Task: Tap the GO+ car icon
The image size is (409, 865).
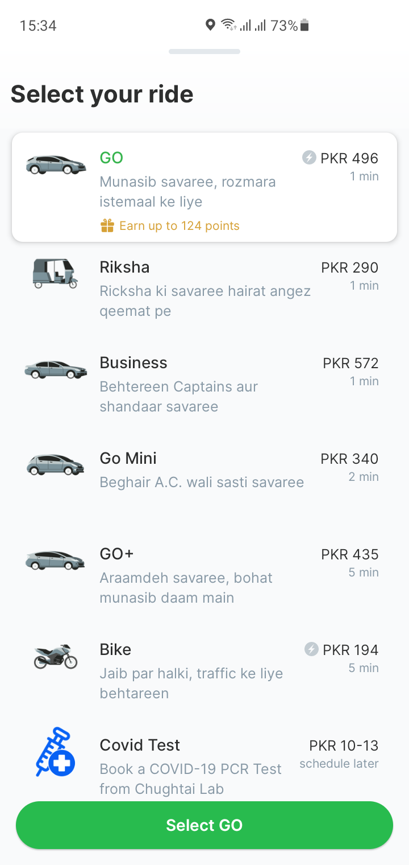Action: pos(56,561)
